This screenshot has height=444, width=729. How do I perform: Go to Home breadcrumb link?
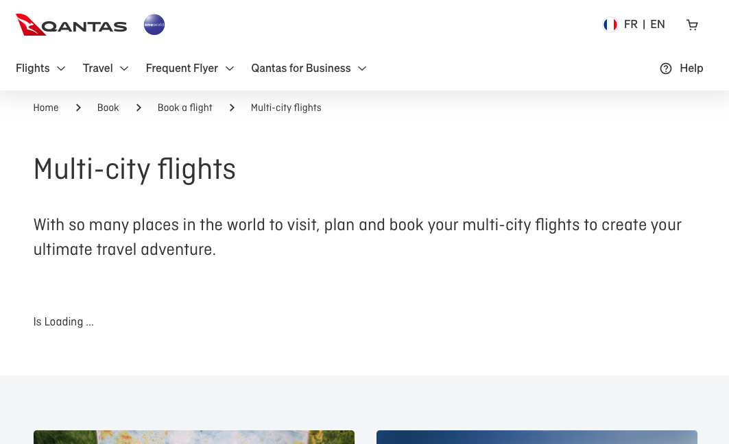[46, 108]
